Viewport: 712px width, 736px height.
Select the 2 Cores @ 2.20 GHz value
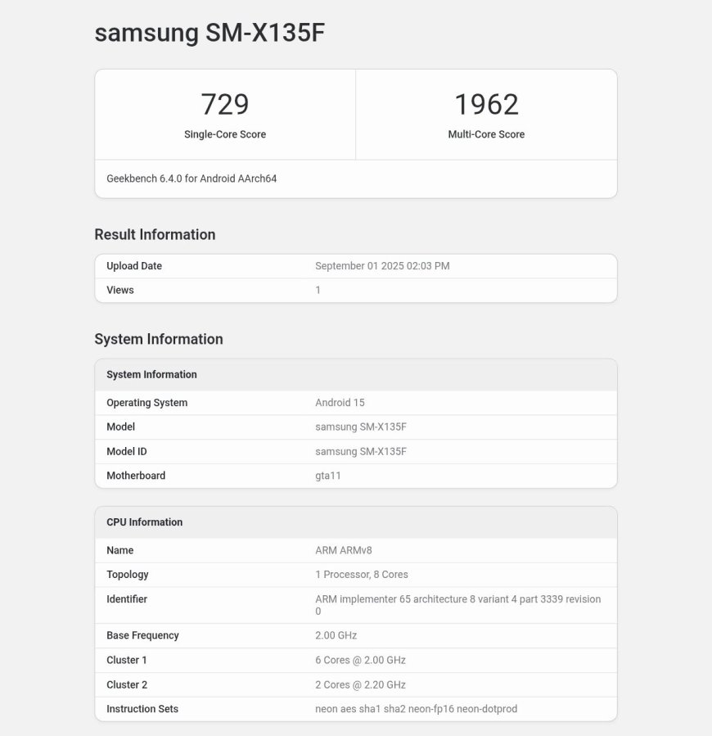(x=360, y=684)
